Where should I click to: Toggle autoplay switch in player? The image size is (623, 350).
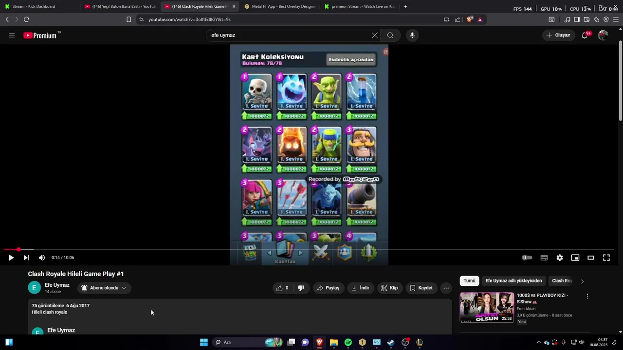[527, 258]
